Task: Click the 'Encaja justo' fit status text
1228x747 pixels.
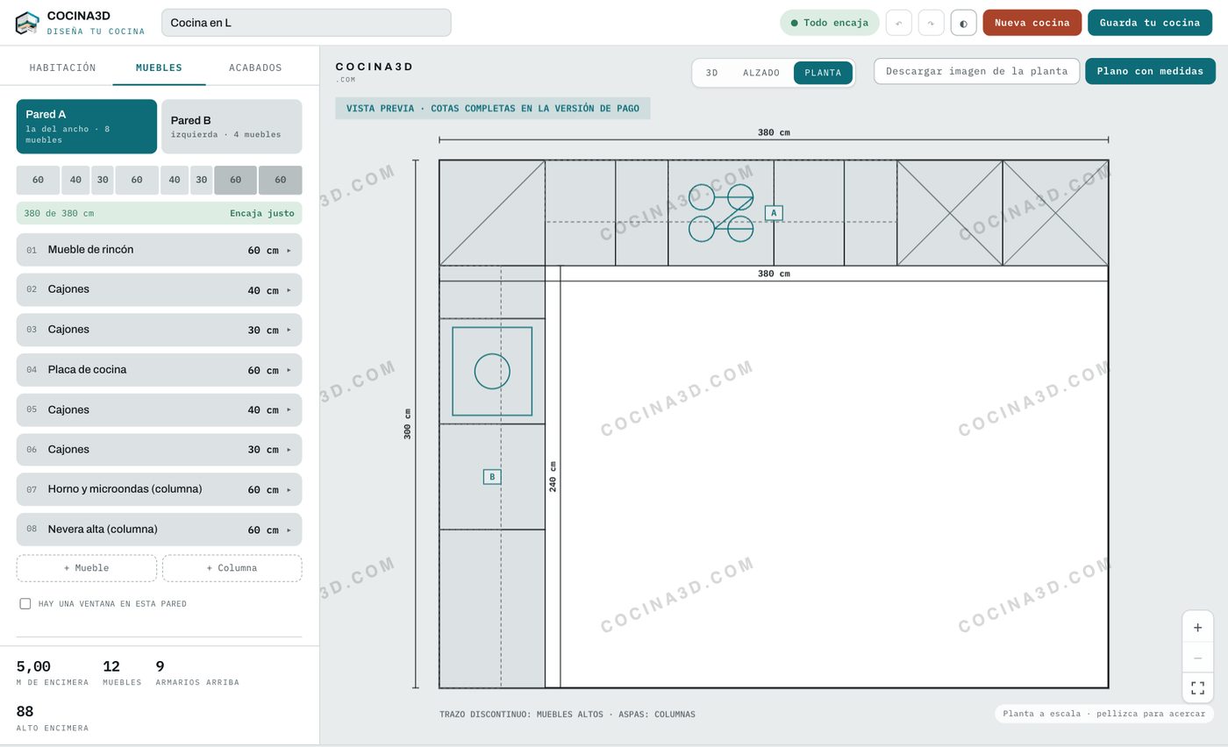Action: point(262,213)
